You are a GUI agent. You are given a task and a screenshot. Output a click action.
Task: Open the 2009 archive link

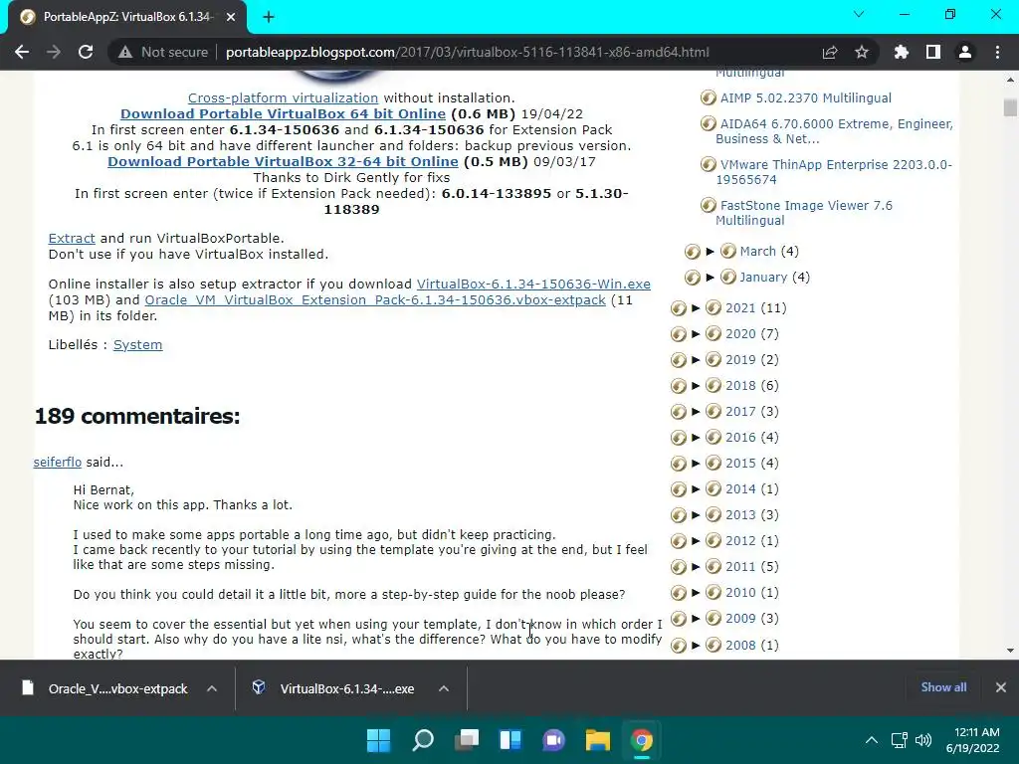(740, 619)
